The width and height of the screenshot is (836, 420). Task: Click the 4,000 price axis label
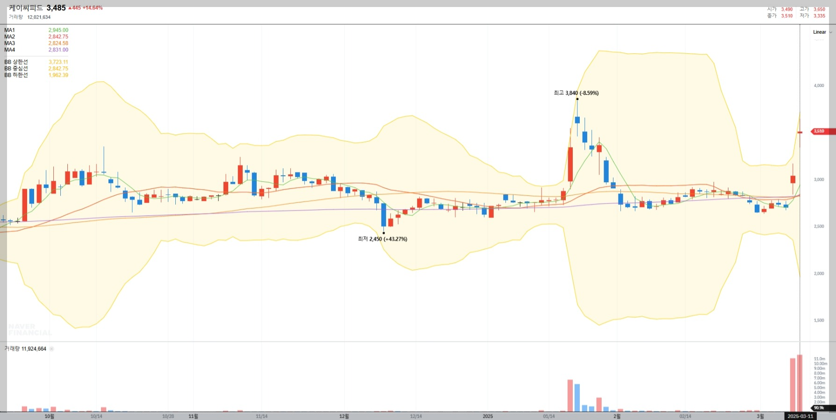pos(819,86)
